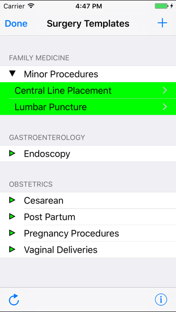Image resolution: width=176 pixels, height=312 pixels.
Task: Click the Obstetrics section header
Action: (x=31, y=184)
